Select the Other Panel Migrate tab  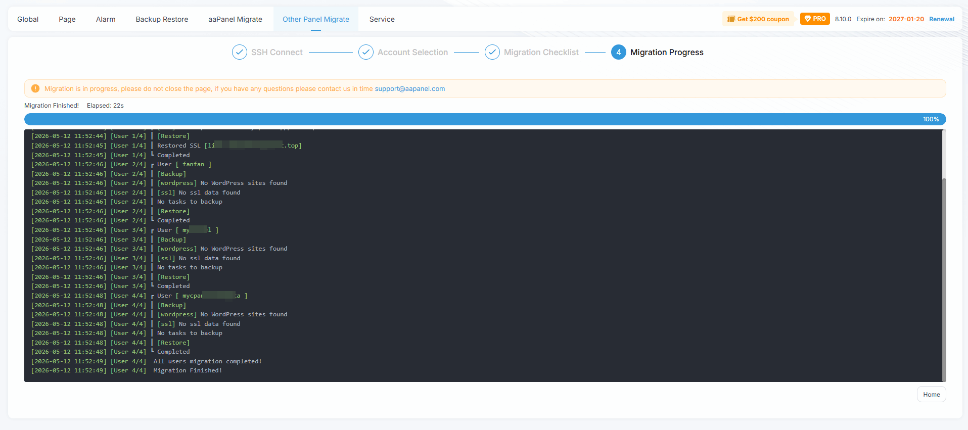point(316,19)
